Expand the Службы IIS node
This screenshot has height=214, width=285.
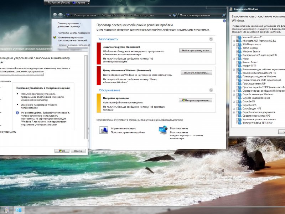pyautogui.click(x=234, y=102)
